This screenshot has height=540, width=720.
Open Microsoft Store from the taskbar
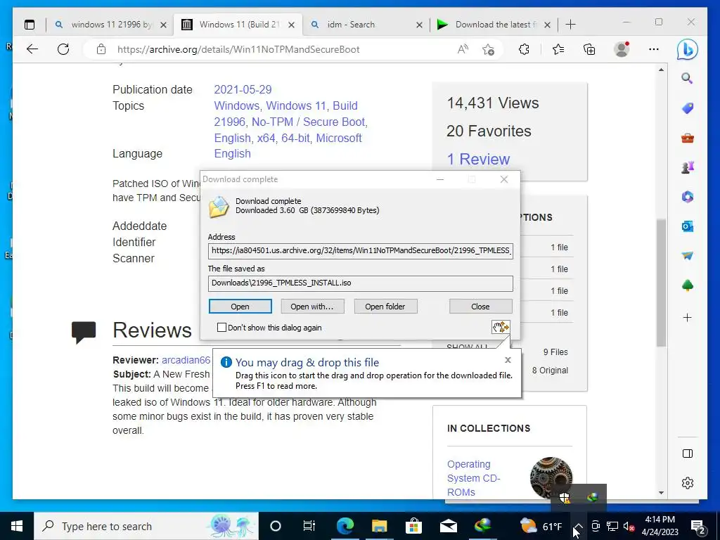point(413,525)
